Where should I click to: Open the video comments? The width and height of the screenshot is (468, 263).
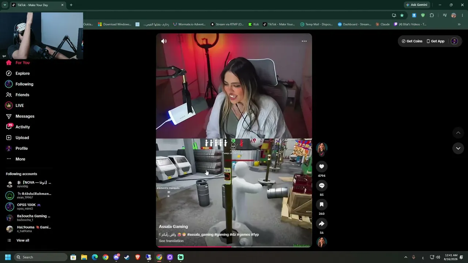pyautogui.click(x=322, y=186)
